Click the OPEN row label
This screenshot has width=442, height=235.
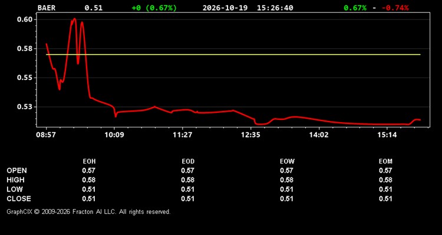pyautogui.click(x=17, y=170)
